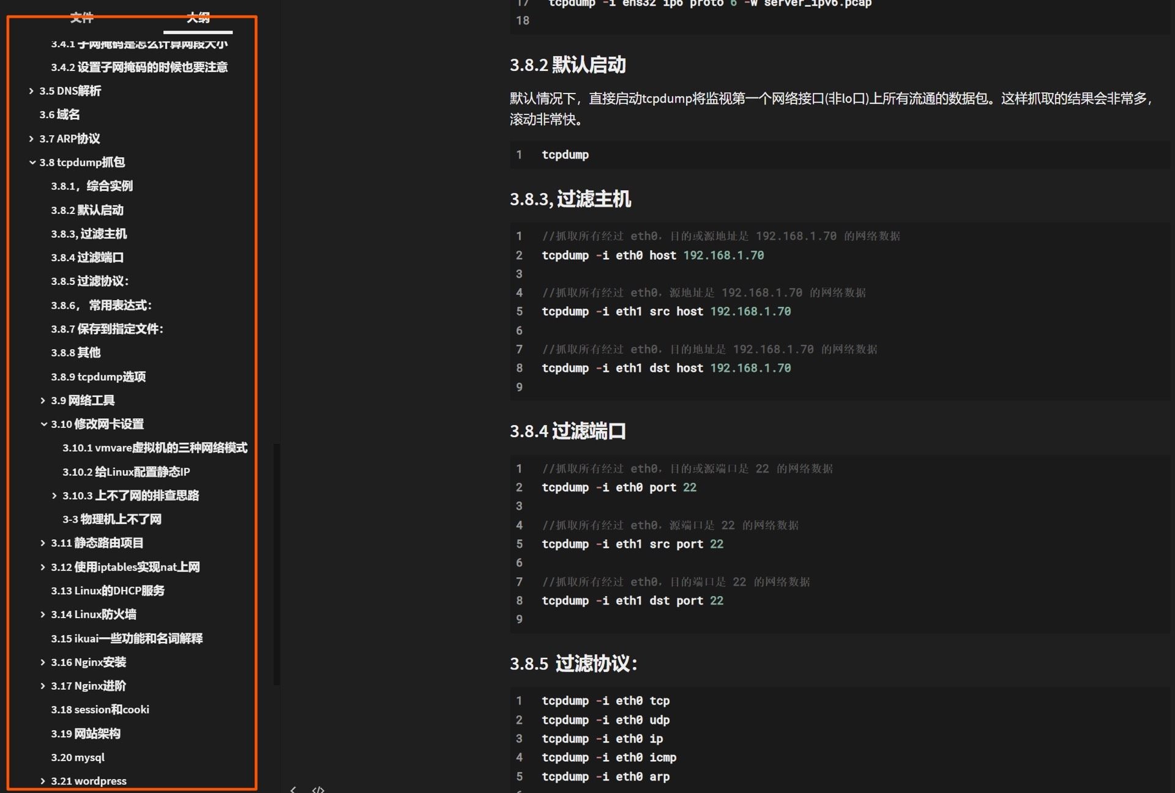Expand 3.10.3 上不了网的排查思路
Image resolution: width=1175 pixels, height=793 pixels.
point(54,496)
